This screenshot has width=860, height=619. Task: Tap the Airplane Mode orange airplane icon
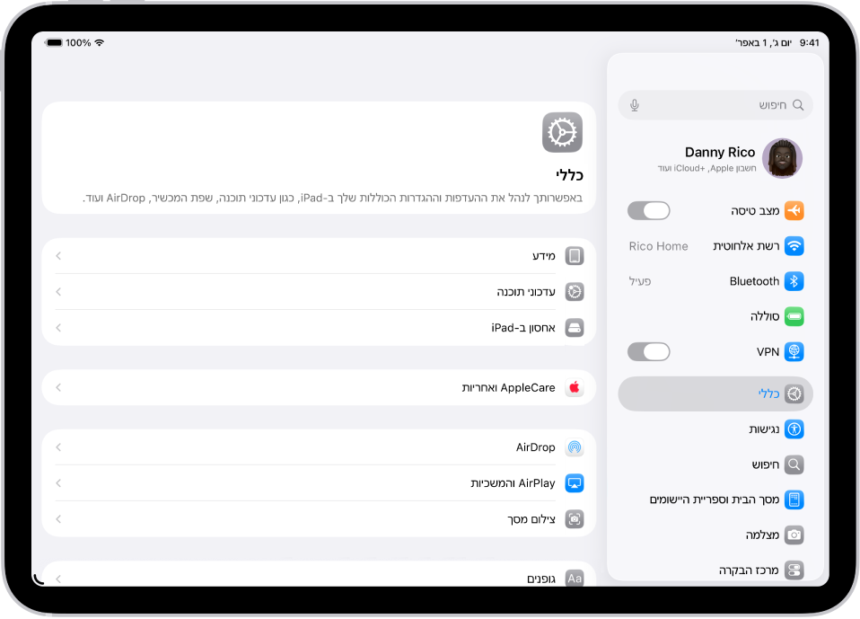794,211
